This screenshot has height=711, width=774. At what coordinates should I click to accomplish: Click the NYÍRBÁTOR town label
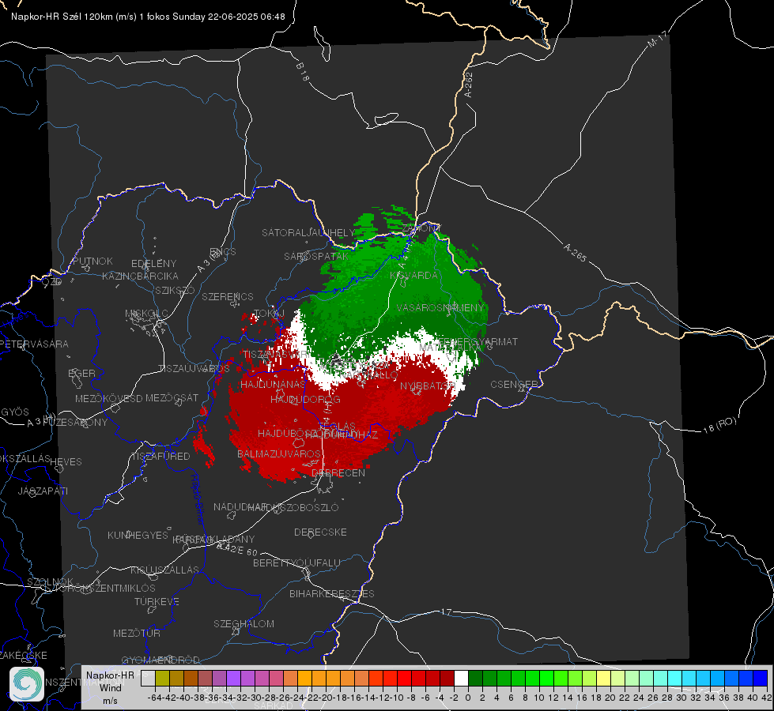pyautogui.click(x=428, y=386)
